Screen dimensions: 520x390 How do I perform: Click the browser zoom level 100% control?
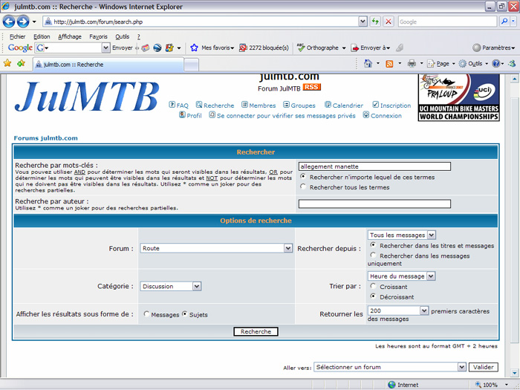[x=490, y=385]
